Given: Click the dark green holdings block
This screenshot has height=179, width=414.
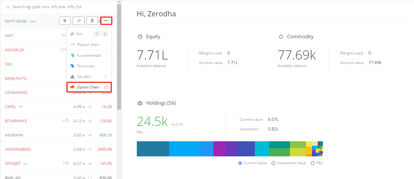Looking at the screenshot, I should tap(279, 145).
